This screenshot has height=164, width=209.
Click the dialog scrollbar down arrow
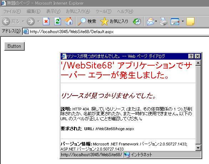click(198, 148)
